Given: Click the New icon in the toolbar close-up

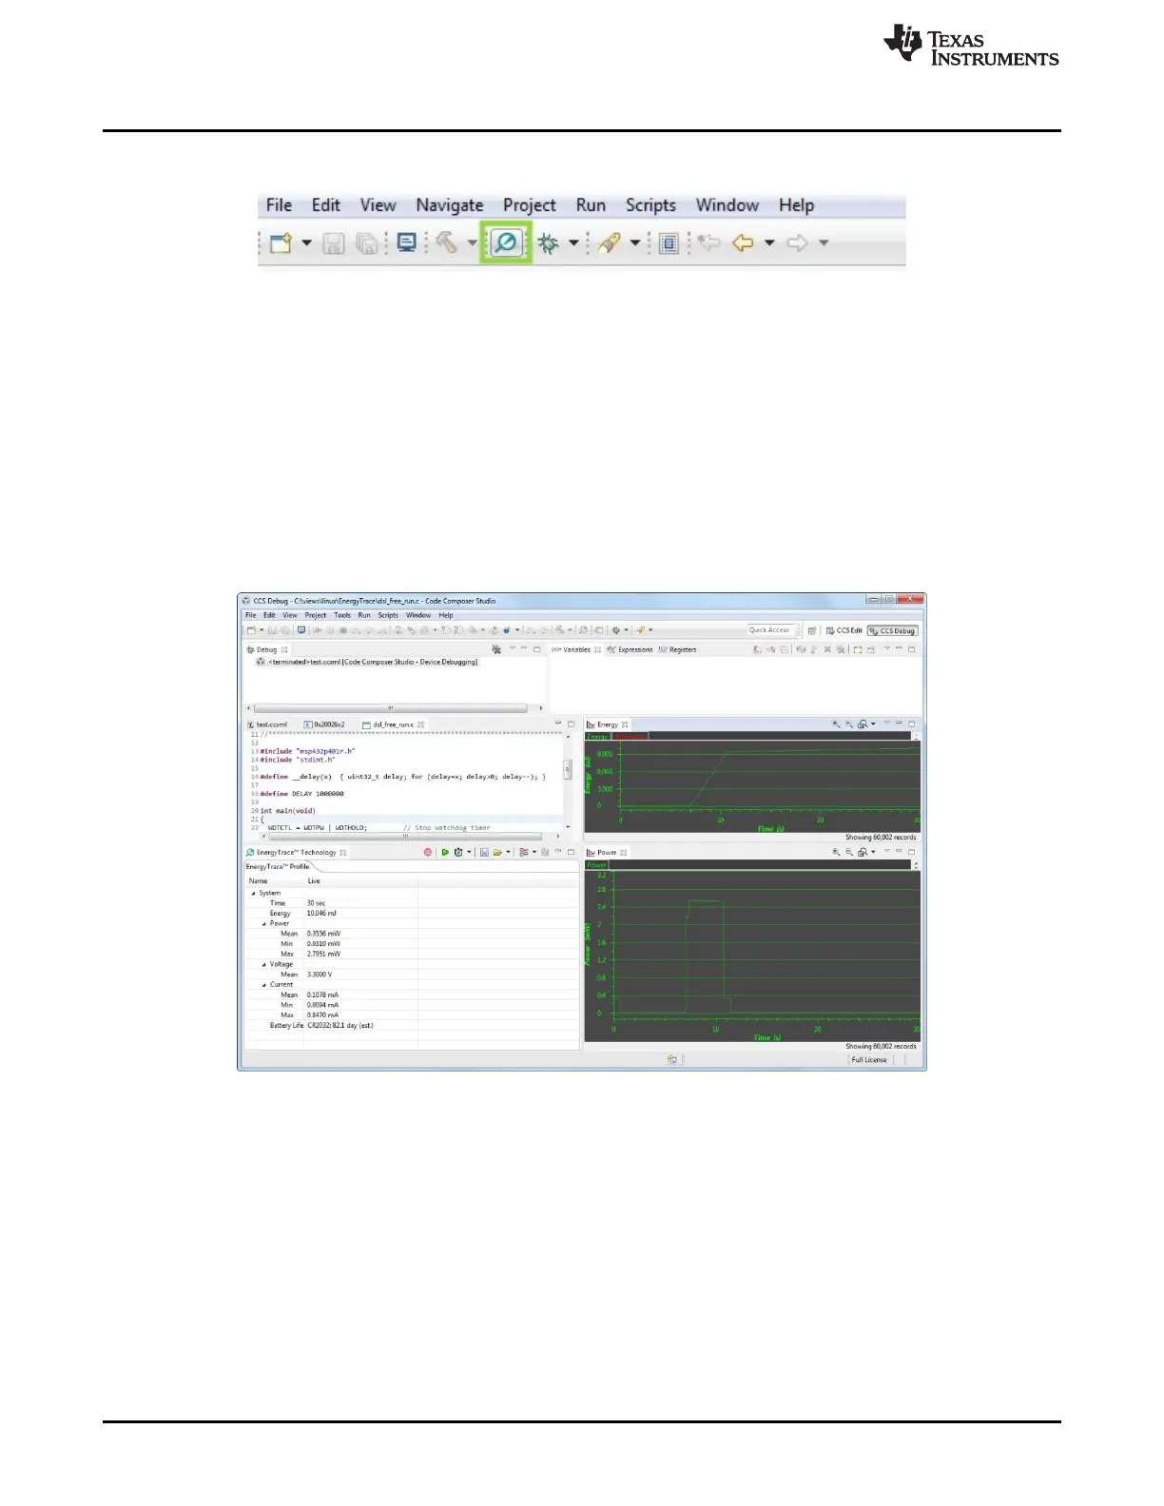Looking at the screenshot, I should pyautogui.click(x=281, y=243).
